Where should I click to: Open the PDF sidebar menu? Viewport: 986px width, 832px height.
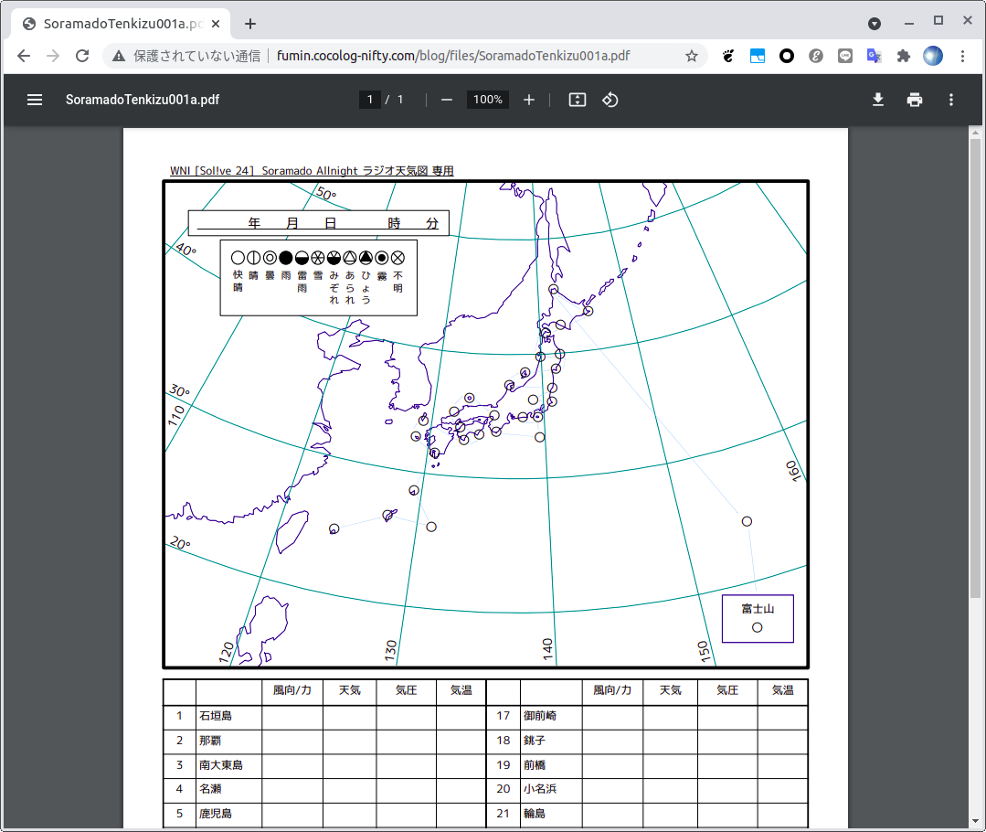pyautogui.click(x=35, y=100)
